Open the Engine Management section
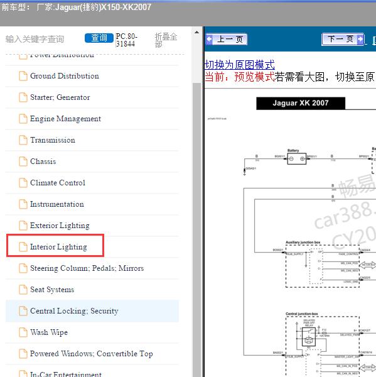 click(x=65, y=119)
